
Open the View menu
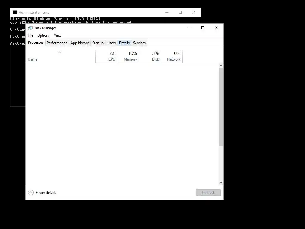[x=57, y=35]
